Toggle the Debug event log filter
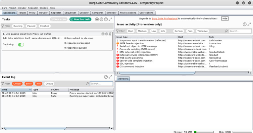253x133 pixels. (x=49, y=84)
